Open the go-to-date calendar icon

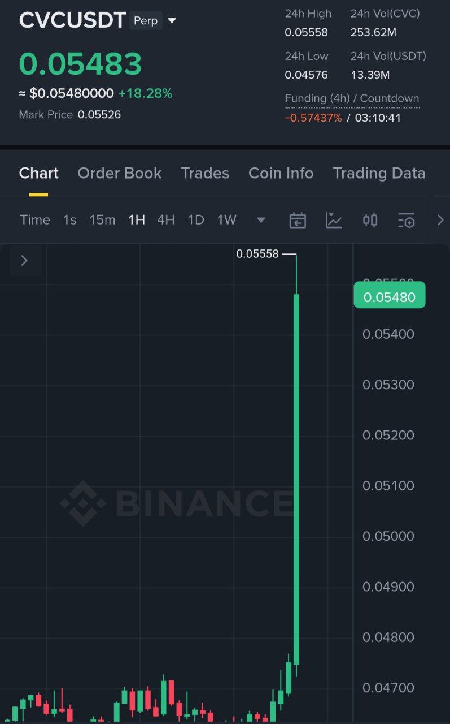[x=298, y=220]
